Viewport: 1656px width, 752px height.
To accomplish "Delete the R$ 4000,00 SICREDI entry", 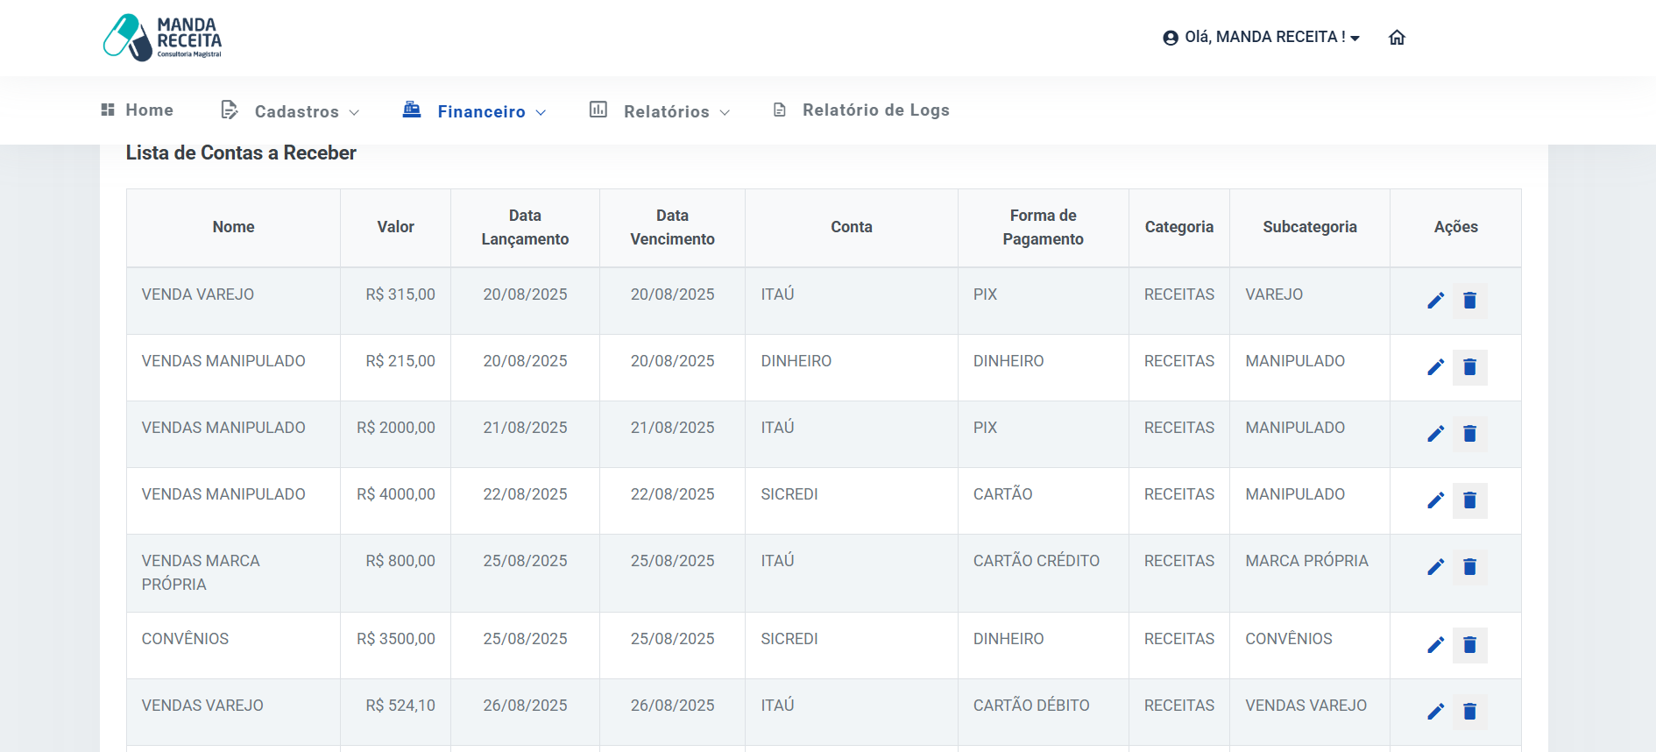I will pos(1469,500).
